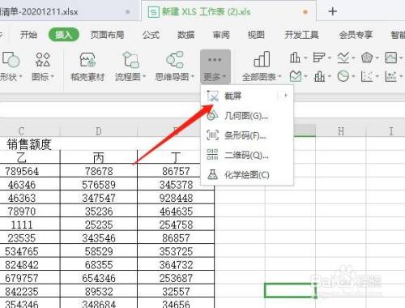
Task: Select the 插入 ribbon tab
Action: [x=63, y=35]
